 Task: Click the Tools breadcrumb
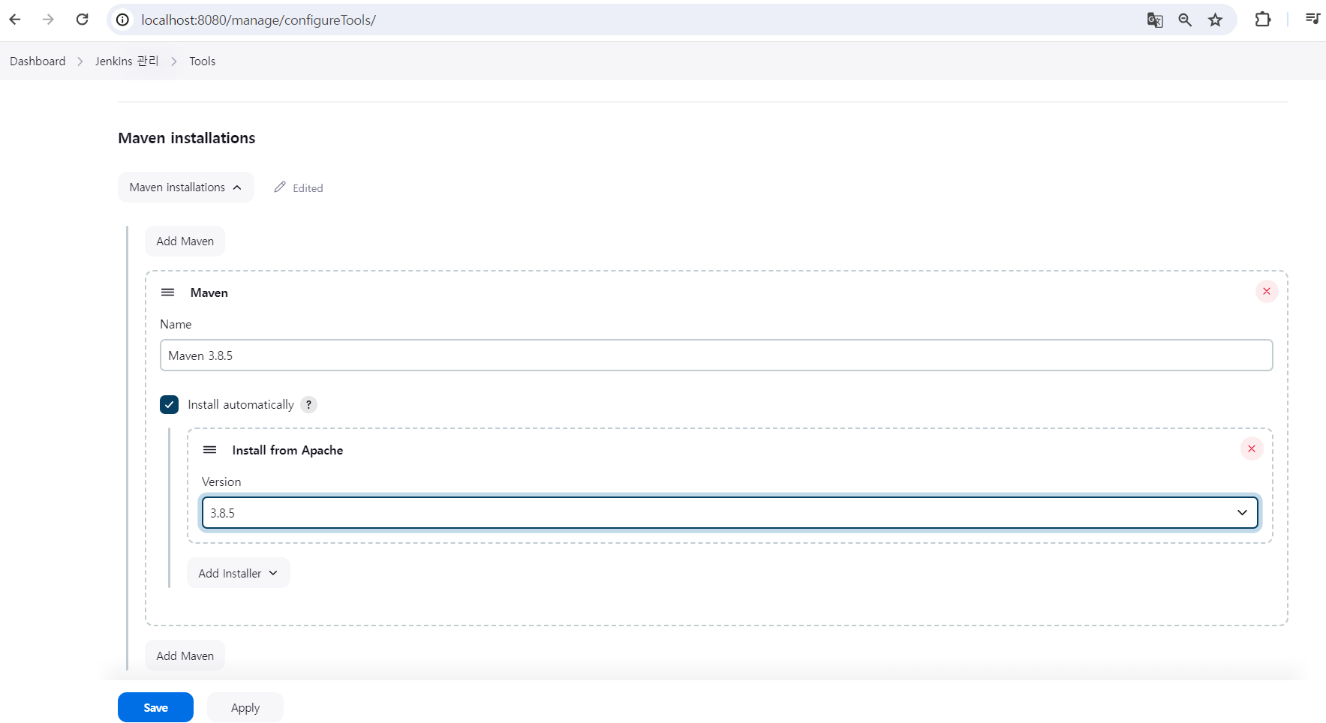coord(202,61)
